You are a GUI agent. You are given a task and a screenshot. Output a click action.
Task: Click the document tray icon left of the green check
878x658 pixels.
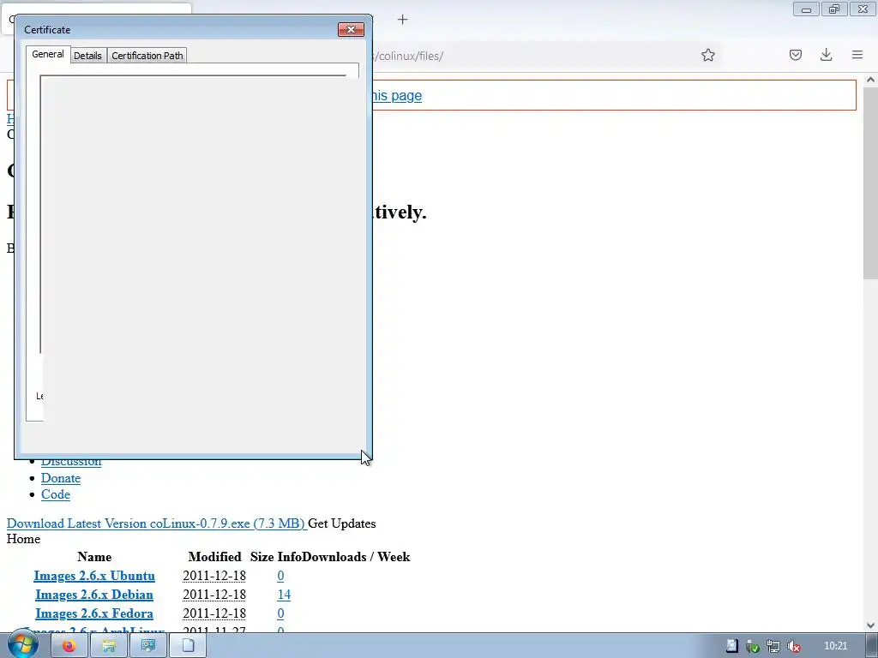tap(732, 646)
